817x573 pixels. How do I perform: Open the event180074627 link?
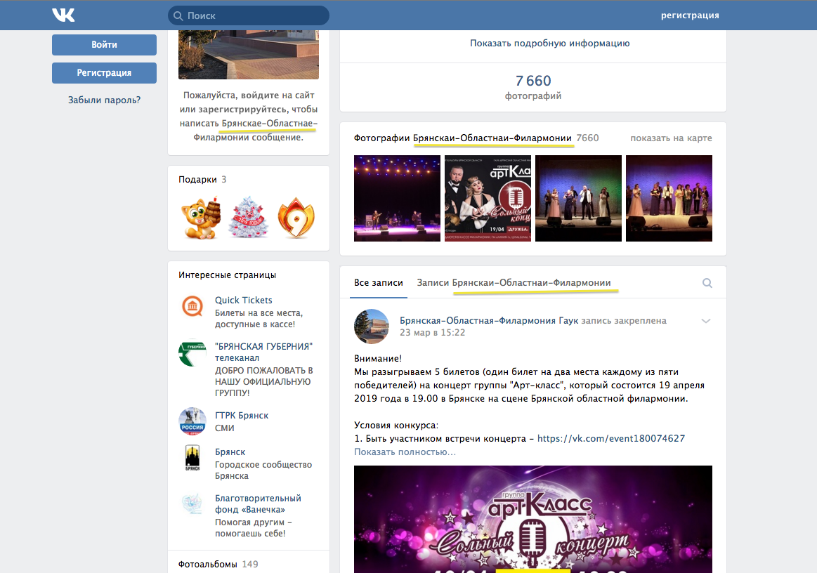(611, 438)
